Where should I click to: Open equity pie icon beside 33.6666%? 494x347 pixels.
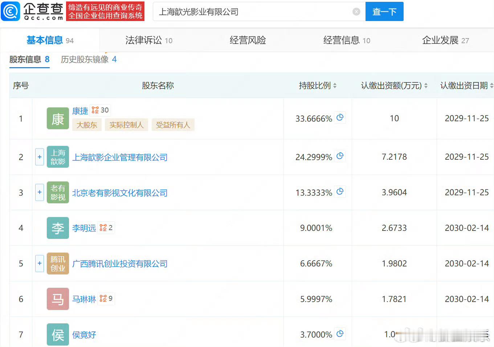point(340,117)
